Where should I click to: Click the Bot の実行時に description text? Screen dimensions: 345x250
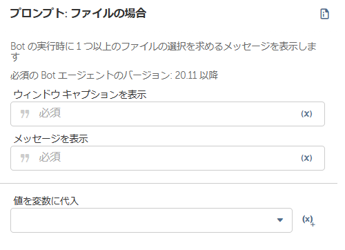[164, 52]
